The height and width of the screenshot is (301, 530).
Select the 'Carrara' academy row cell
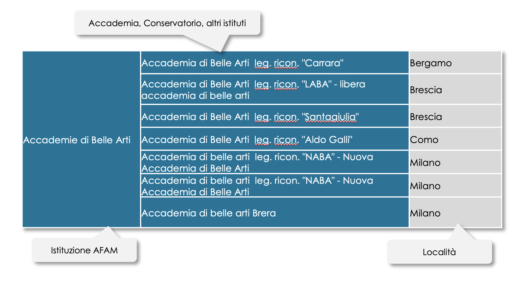pos(275,63)
